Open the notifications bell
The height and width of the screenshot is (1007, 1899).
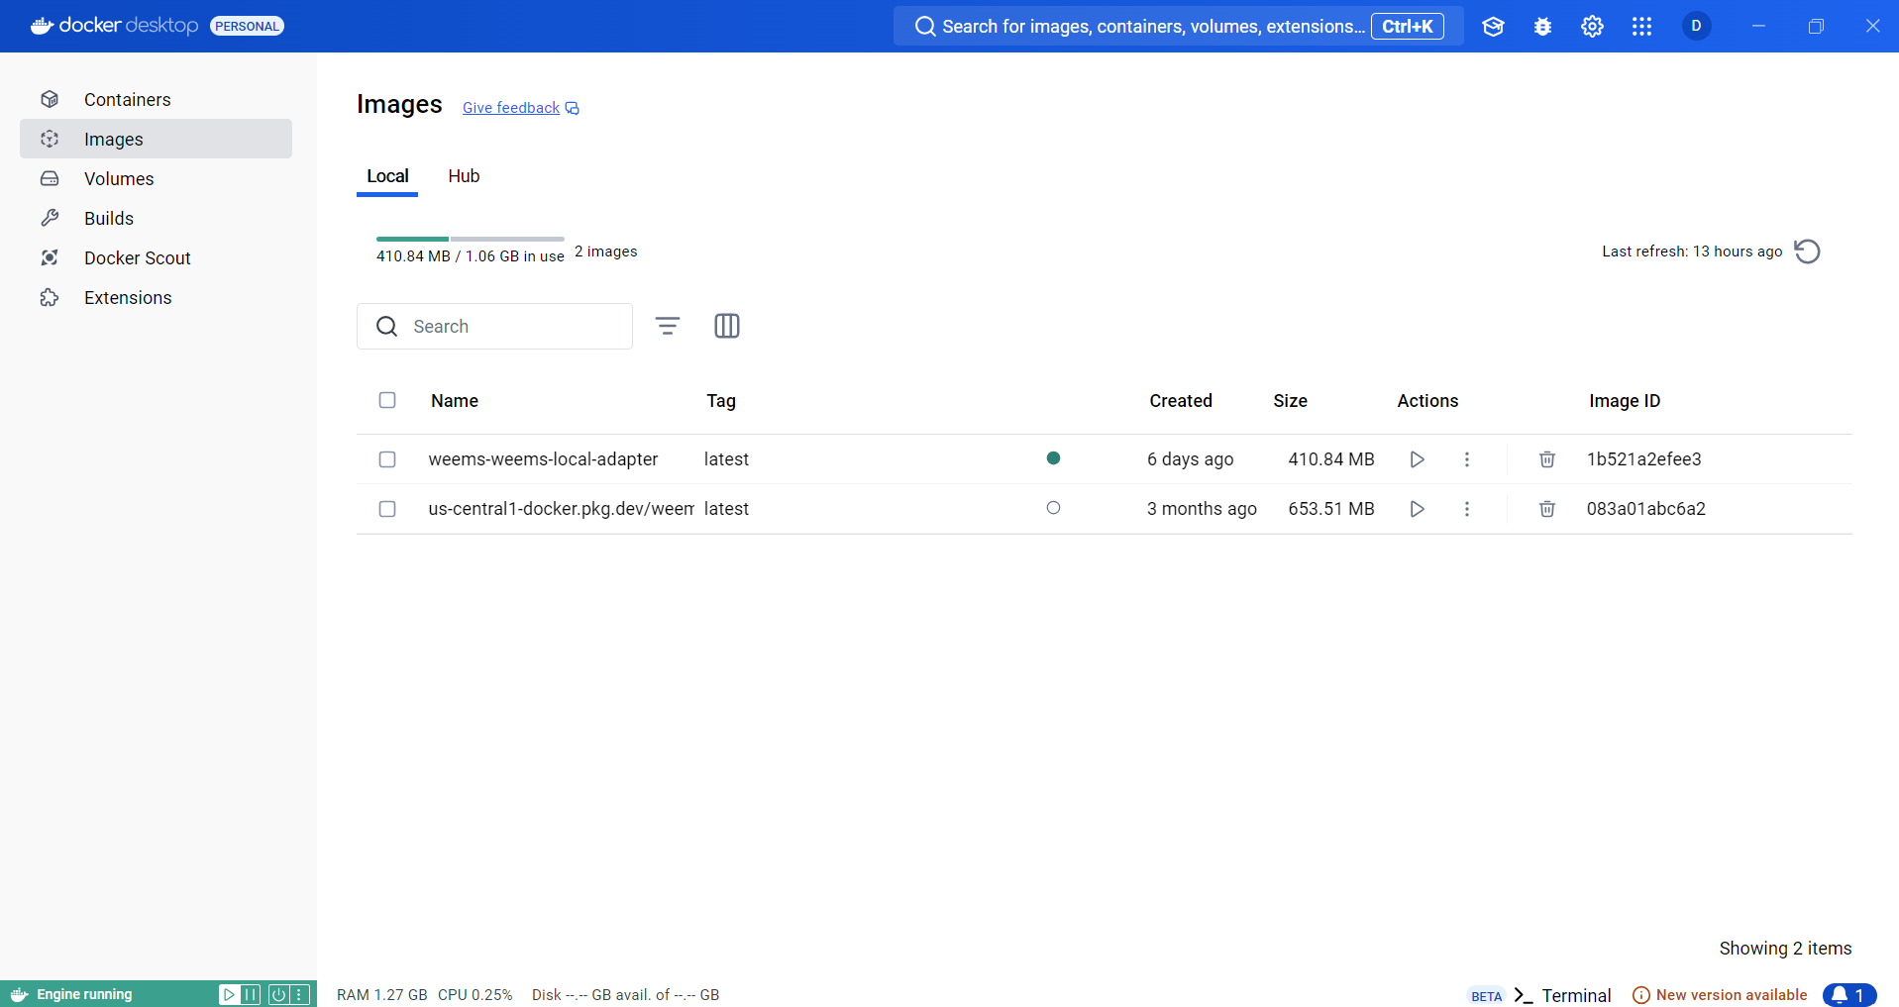(1849, 995)
